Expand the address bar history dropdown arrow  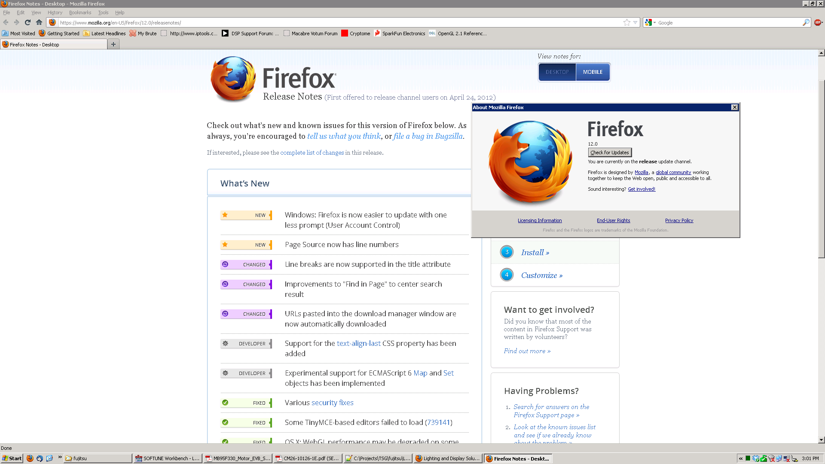pyautogui.click(x=635, y=22)
